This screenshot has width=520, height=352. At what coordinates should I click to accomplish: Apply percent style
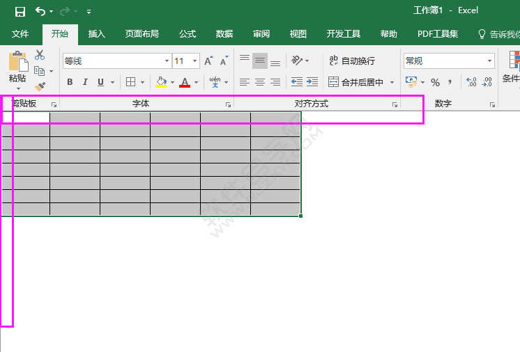pos(435,82)
